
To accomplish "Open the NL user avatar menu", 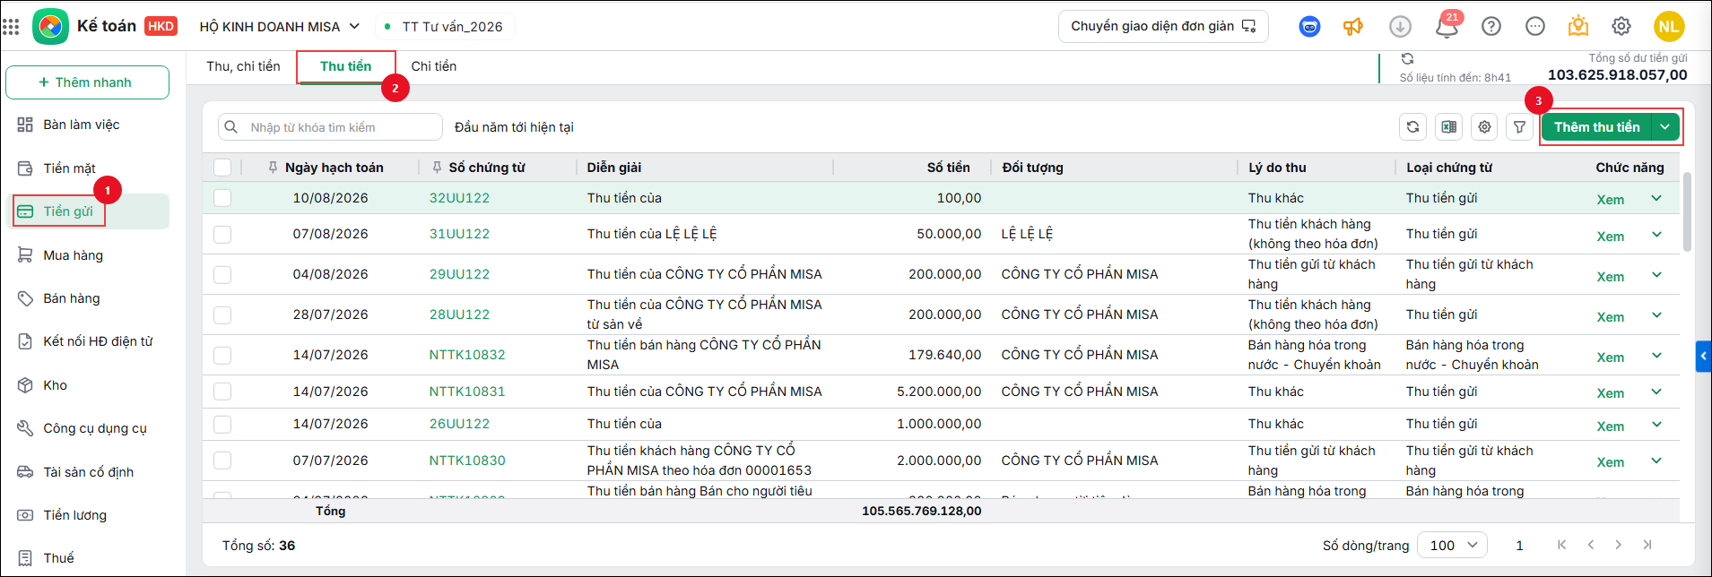I will [1669, 27].
